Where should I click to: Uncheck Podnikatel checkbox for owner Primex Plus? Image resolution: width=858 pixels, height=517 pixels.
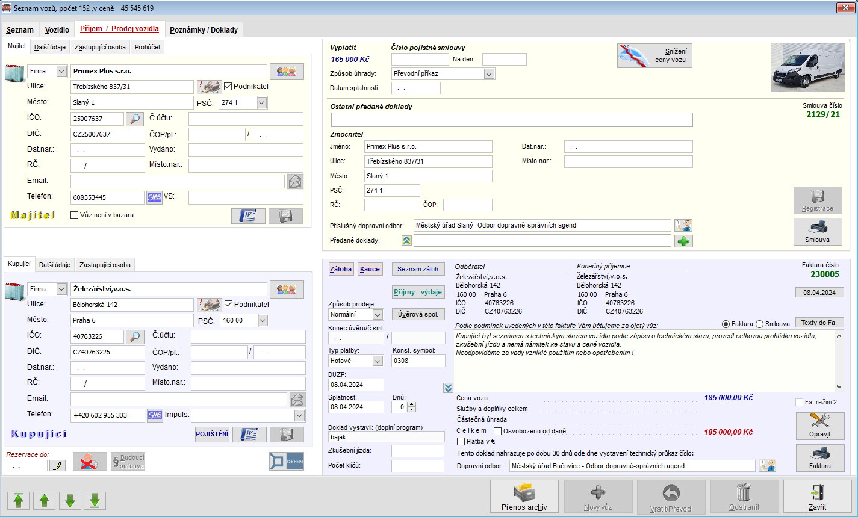click(x=228, y=87)
